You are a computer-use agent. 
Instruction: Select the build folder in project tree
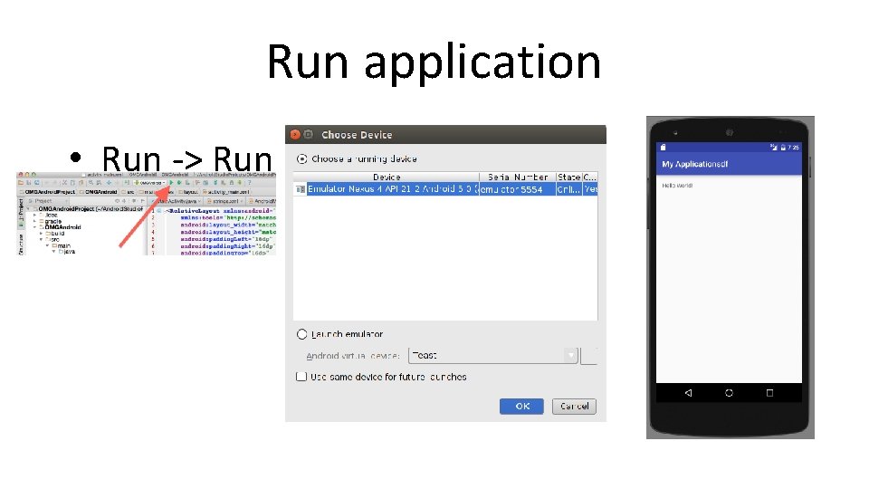(x=55, y=234)
